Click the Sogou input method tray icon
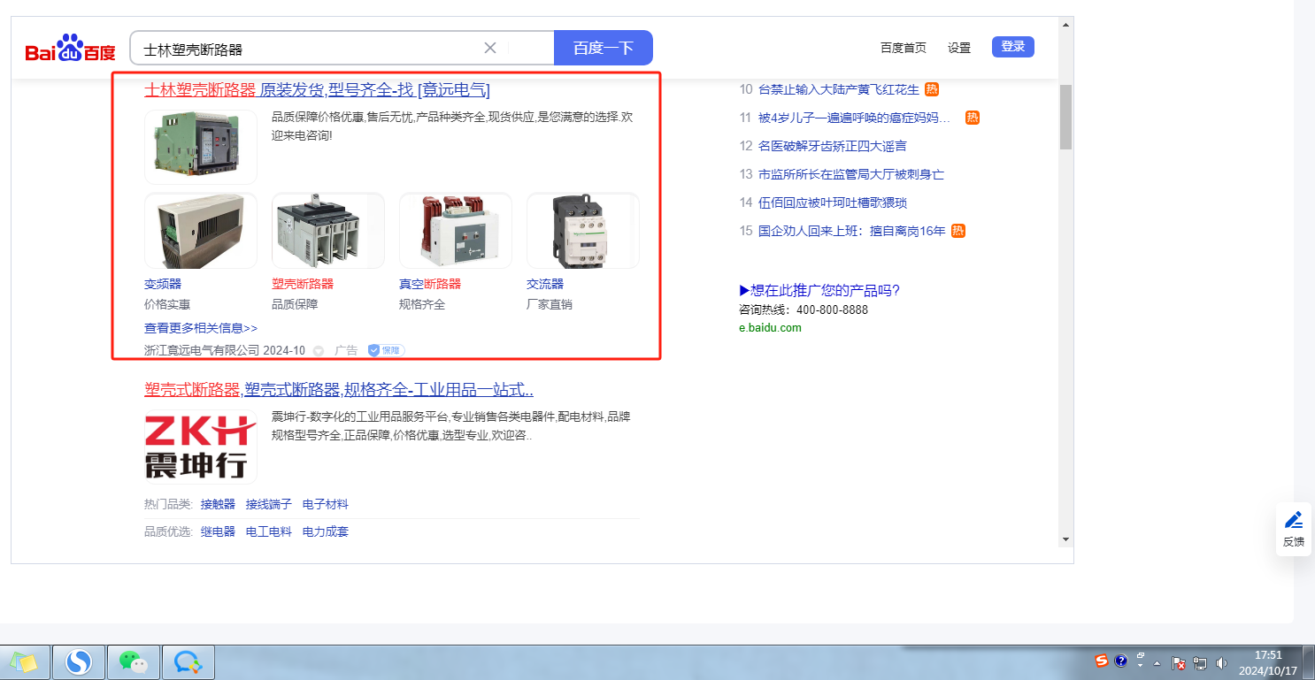This screenshot has width=1315, height=680. point(1102,661)
